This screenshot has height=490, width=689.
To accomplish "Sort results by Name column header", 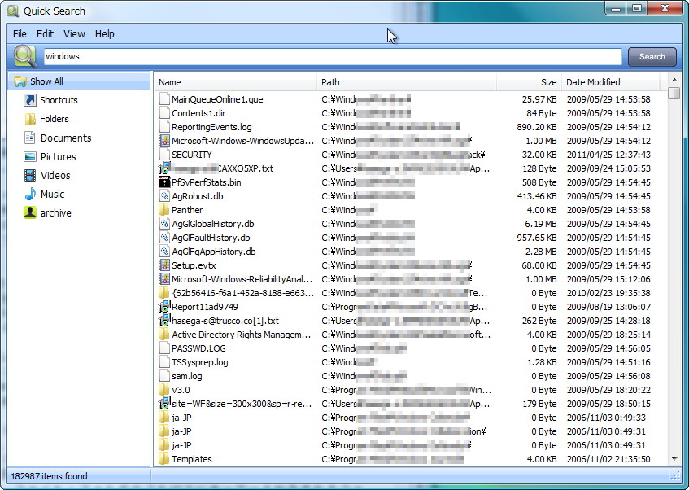I will coord(235,82).
